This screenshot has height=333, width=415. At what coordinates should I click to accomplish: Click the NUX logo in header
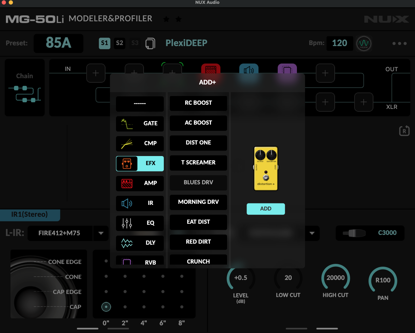[386, 19]
